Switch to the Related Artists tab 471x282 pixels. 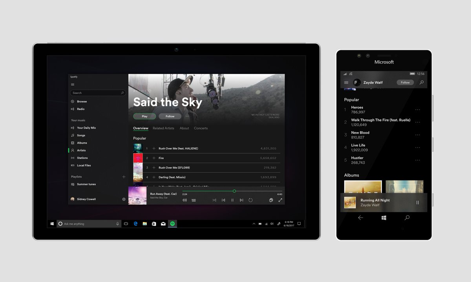coord(163,128)
